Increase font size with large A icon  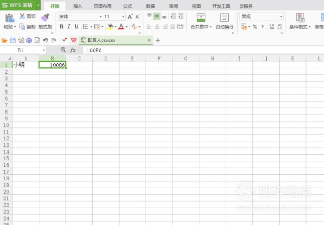(x=130, y=16)
